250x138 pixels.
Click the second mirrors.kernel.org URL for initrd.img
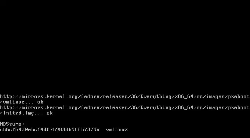(125, 108)
